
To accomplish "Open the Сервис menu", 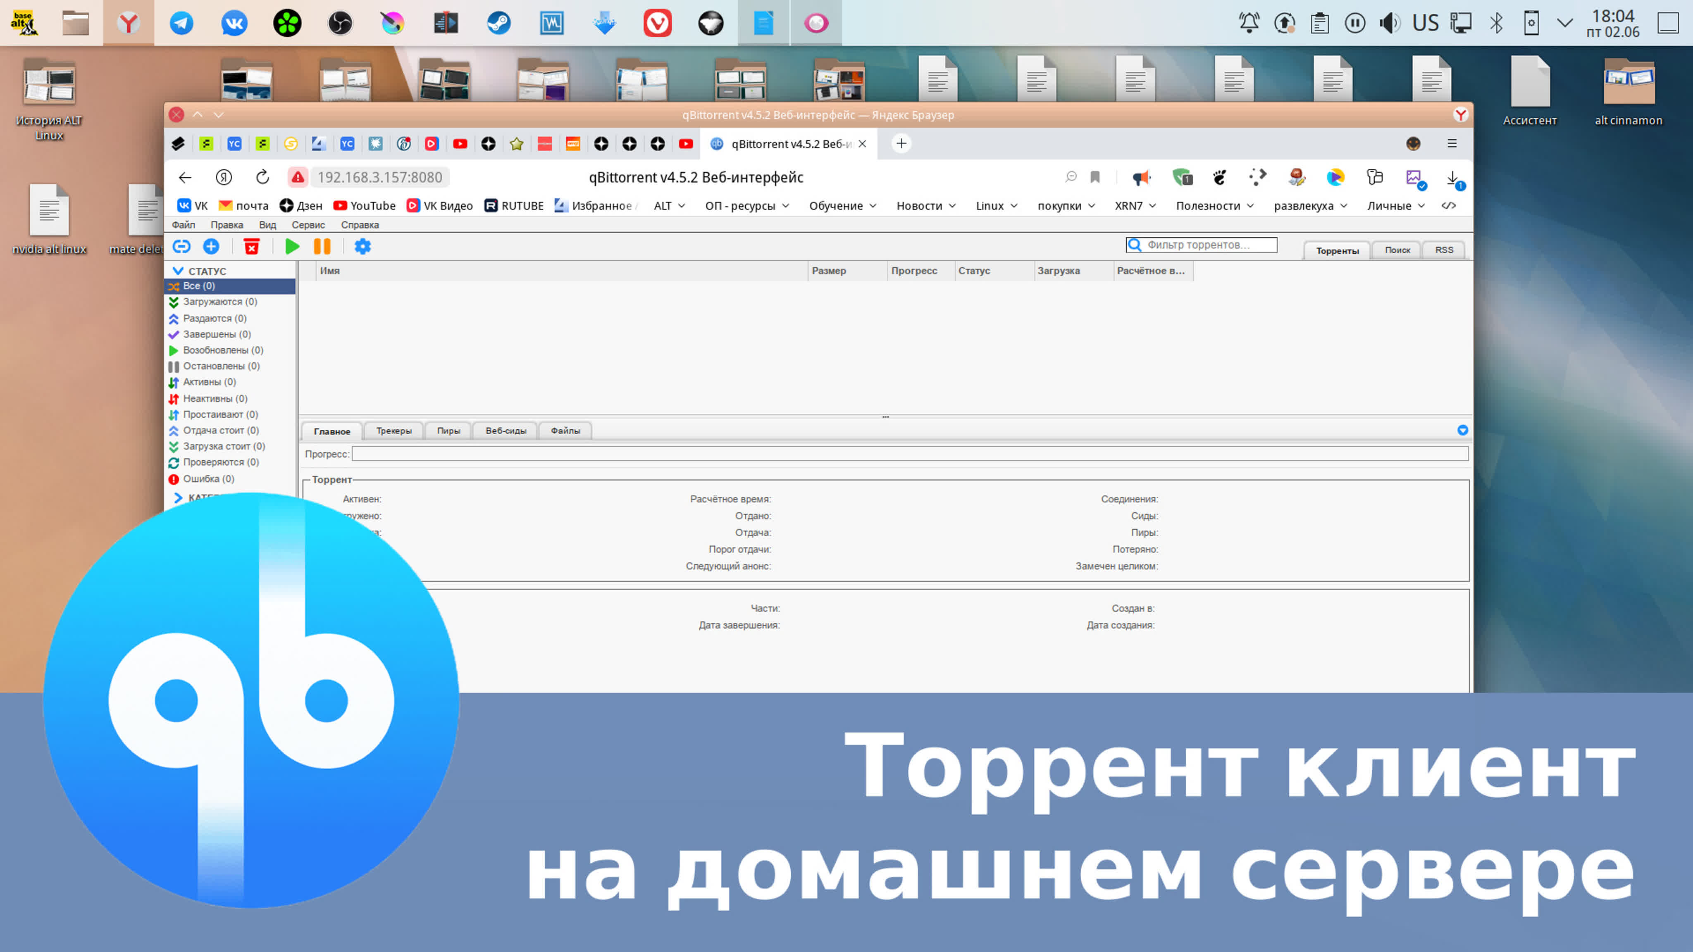I will [308, 225].
